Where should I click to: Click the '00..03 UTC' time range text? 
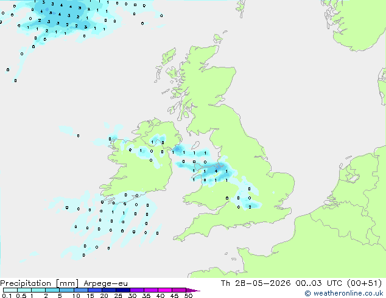319,283
